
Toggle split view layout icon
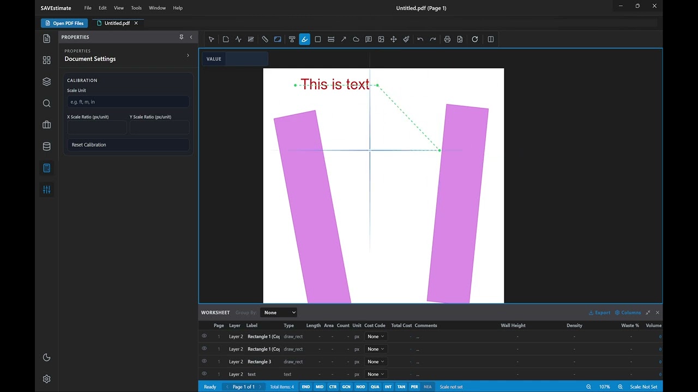coord(491,39)
